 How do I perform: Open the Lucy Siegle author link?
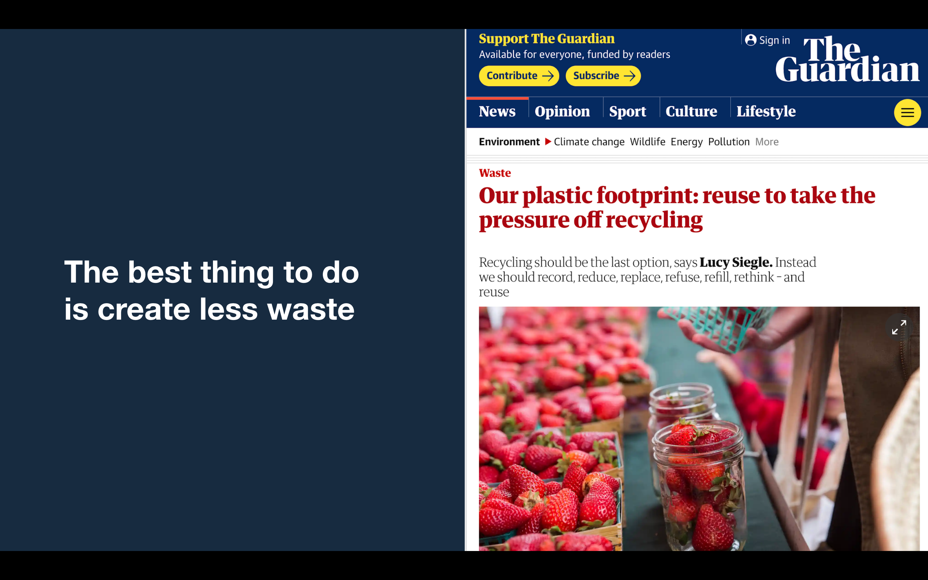[x=736, y=262]
